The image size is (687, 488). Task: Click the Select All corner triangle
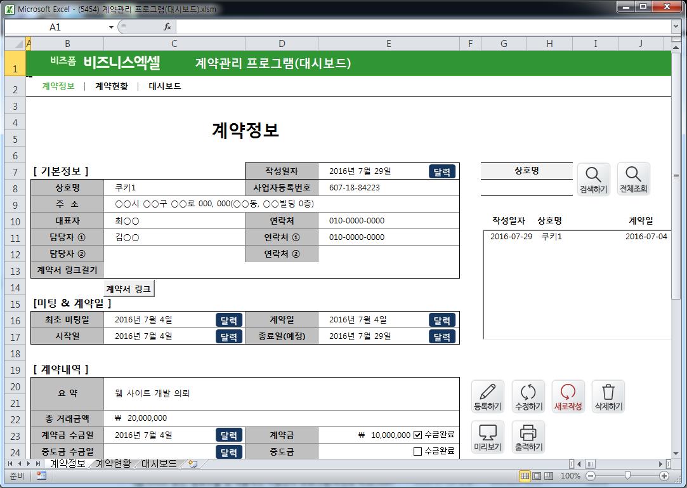click(15, 43)
